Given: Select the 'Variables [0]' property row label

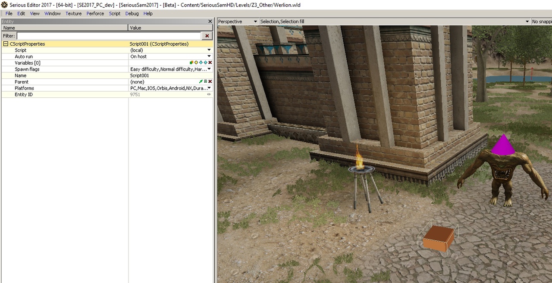Looking at the screenshot, I should 28,63.
